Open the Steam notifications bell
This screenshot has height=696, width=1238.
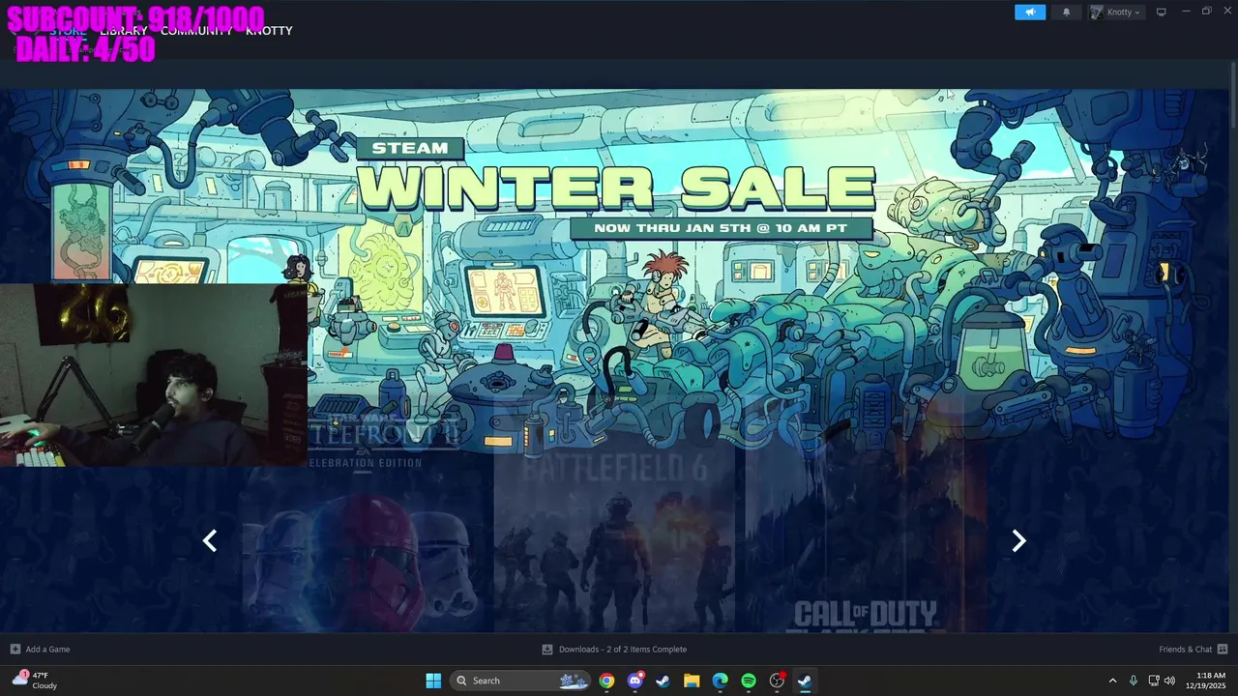tap(1067, 12)
